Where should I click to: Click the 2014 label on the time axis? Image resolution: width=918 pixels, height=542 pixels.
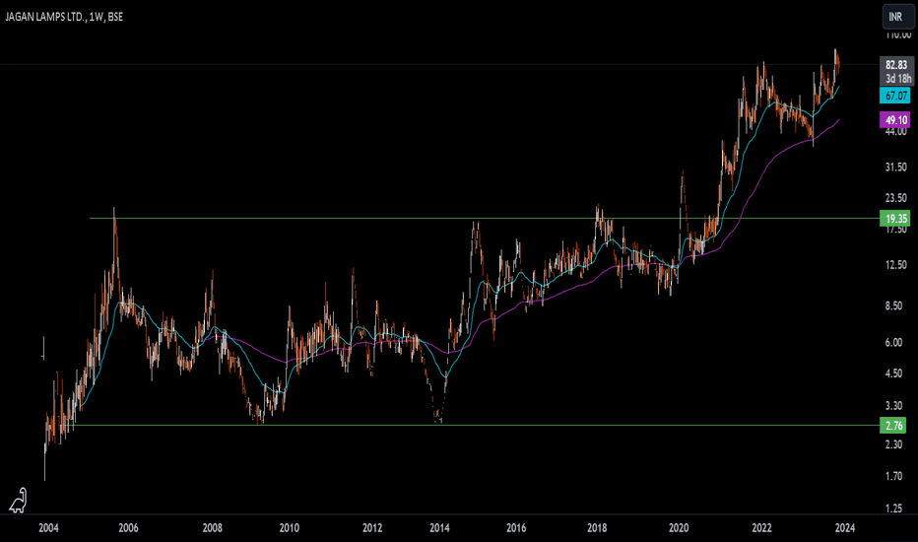point(439,528)
